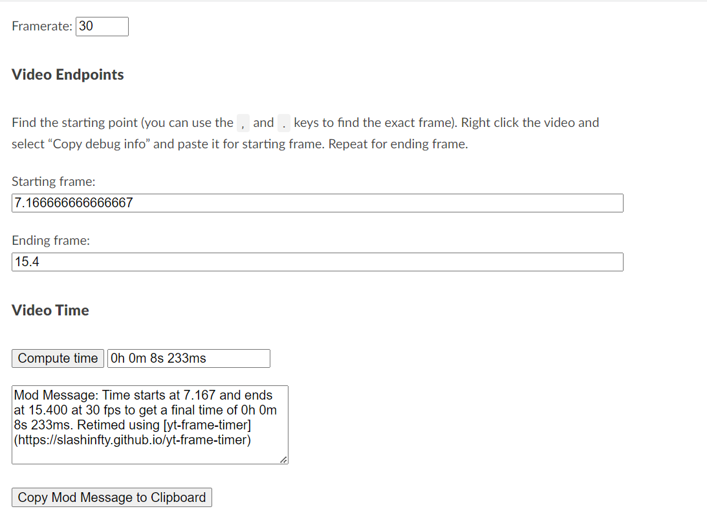This screenshot has width=707, height=522.
Task: Click the computed time output field
Action: (188, 358)
